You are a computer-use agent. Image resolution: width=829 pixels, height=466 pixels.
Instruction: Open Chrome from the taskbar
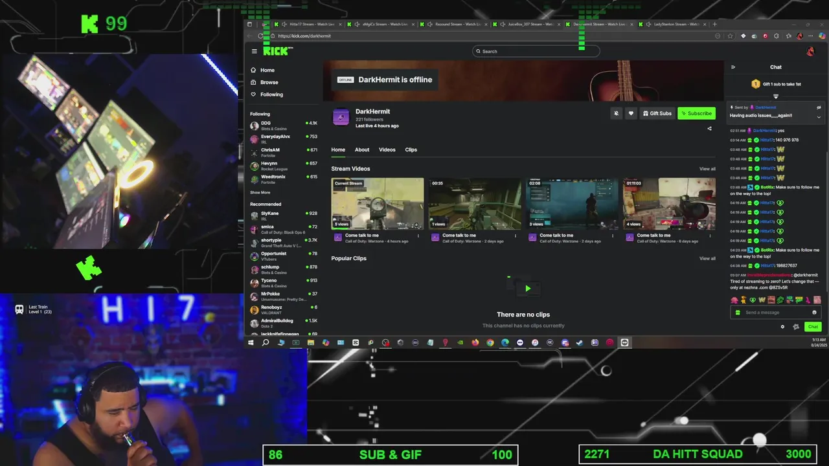[x=490, y=342]
